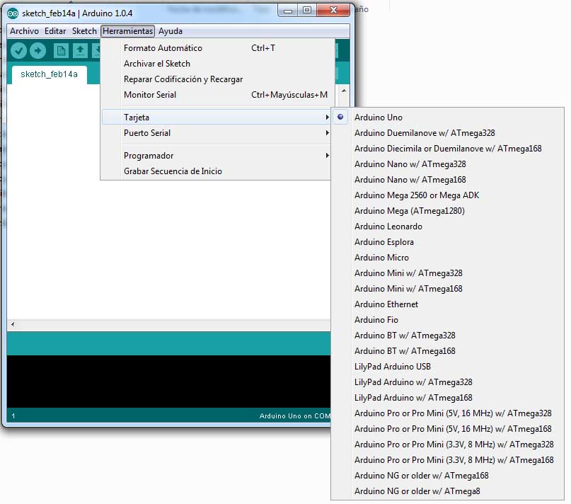Screen dimensions: 571x504
Task: Pick Pro Mini (5V, 16 MHz) w/ ATmega168
Action: click(x=448, y=429)
